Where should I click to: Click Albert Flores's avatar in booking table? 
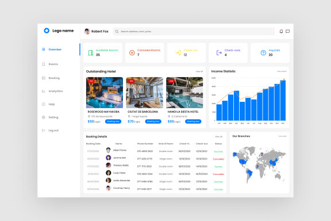coord(108,150)
